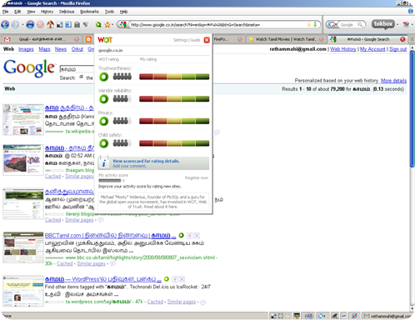Set Child safety rating on color bar
The height and width of the screenshot is (320, 415).
pyautogui.click(x=174, y=143)
